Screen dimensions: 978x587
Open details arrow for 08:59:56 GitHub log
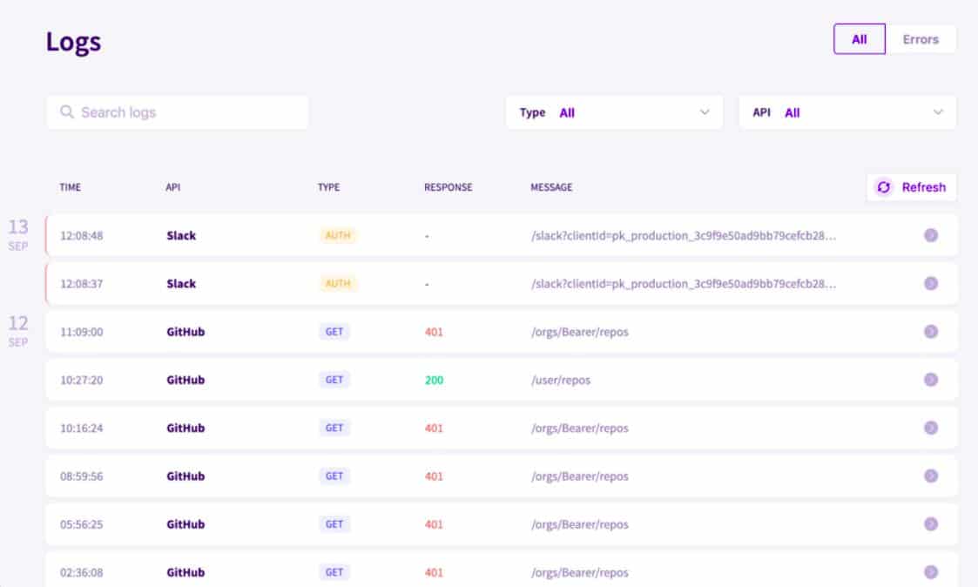click(x=931, y=476)
